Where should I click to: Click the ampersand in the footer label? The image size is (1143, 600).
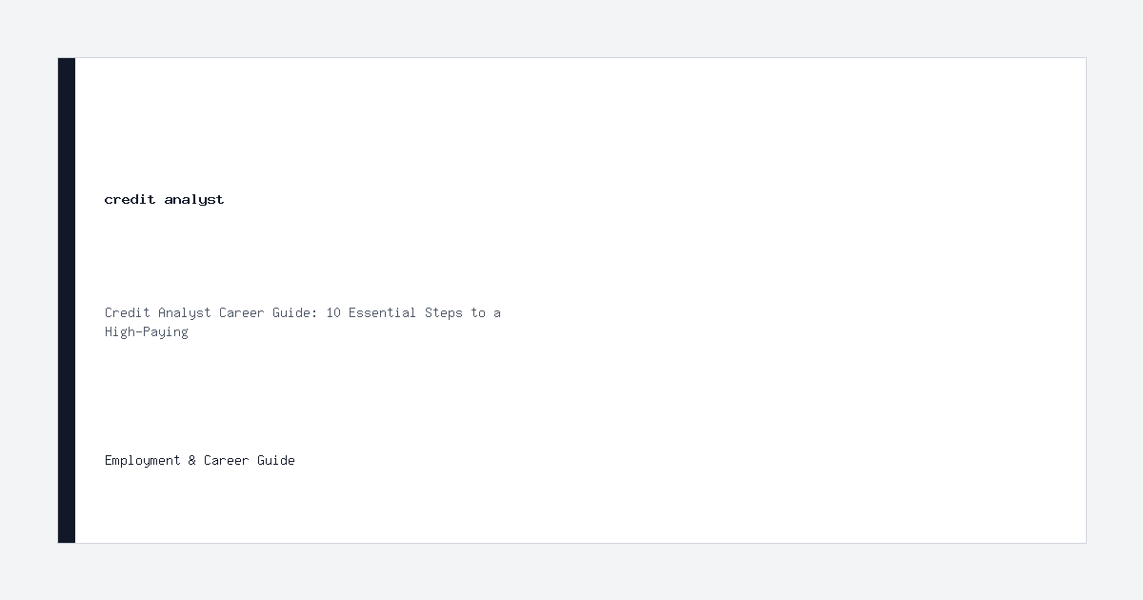[x=192, y=460]
